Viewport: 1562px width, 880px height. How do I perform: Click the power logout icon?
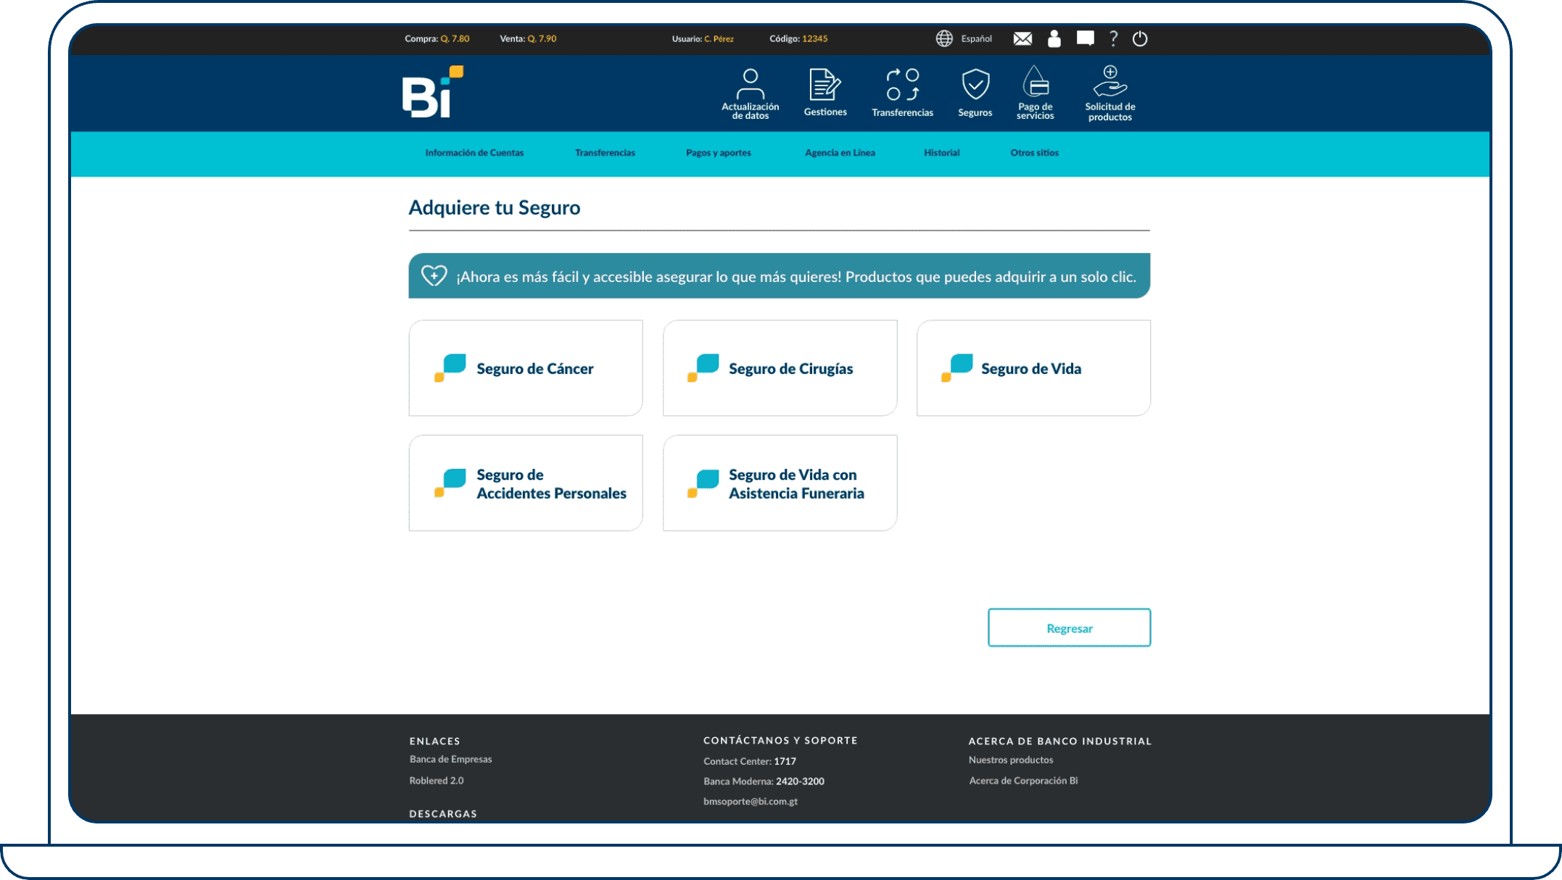pos(1140,38)
